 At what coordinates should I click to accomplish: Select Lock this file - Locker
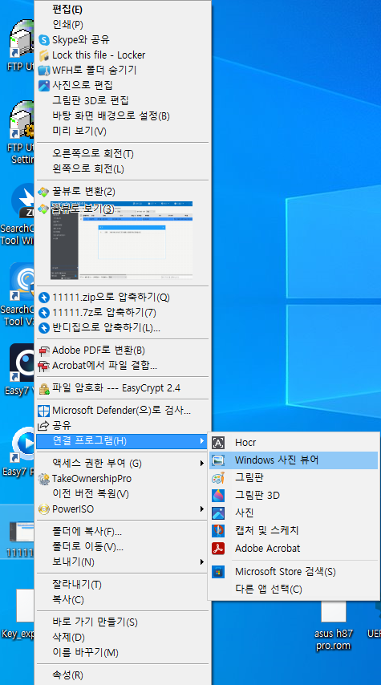123,55
